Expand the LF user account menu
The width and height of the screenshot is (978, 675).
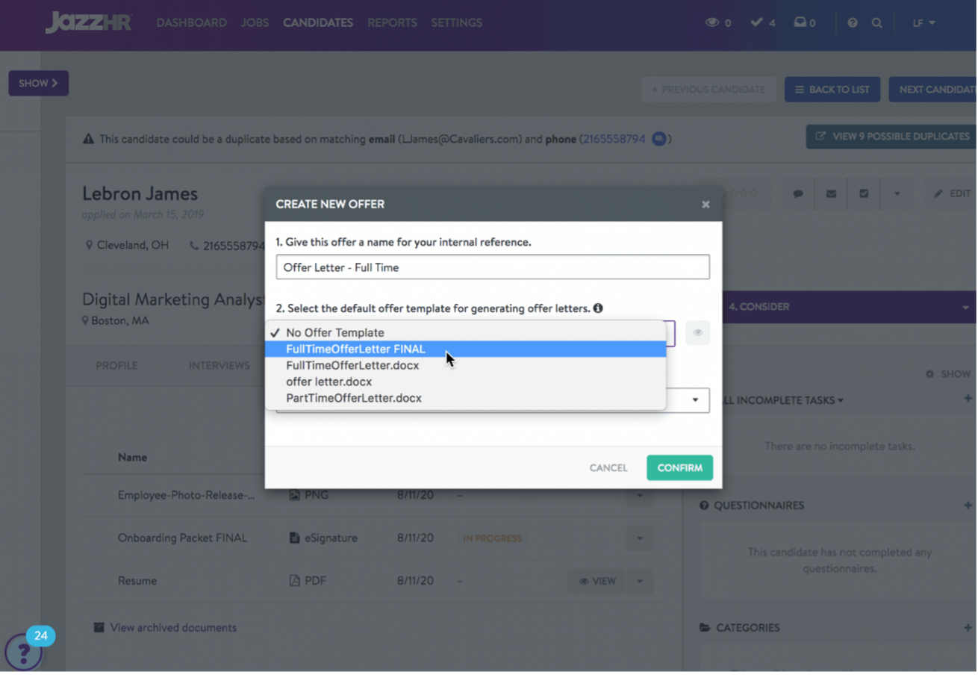click(924, 23)
